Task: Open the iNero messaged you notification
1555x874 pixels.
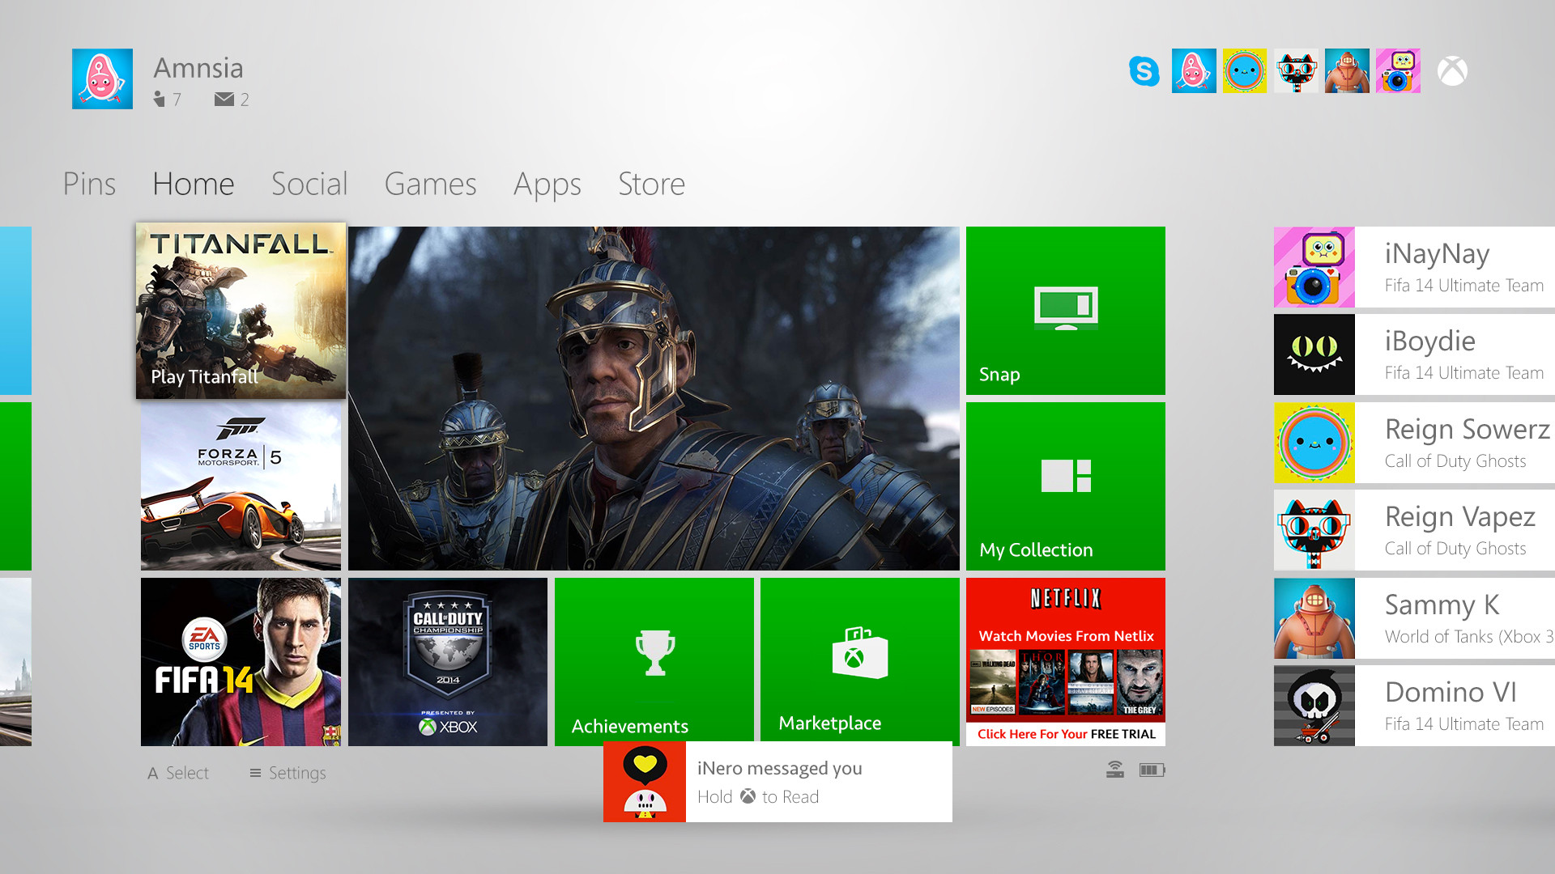Action: [x=777, y=782]
